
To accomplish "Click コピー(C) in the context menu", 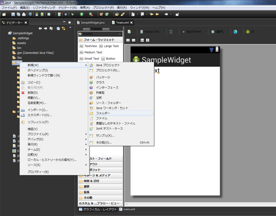I will [x=54, y=83].
